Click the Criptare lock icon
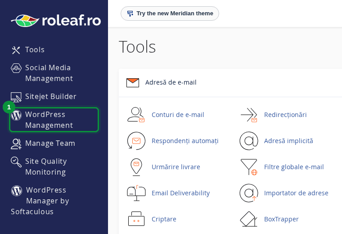Screen dimensions: 342x234 136,219
